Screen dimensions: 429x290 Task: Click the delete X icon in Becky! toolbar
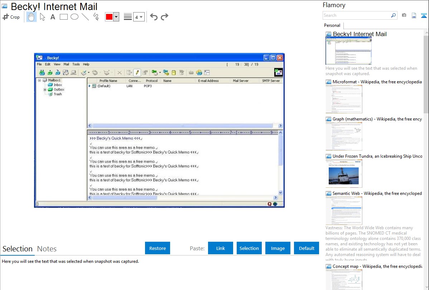coord(120,73)
